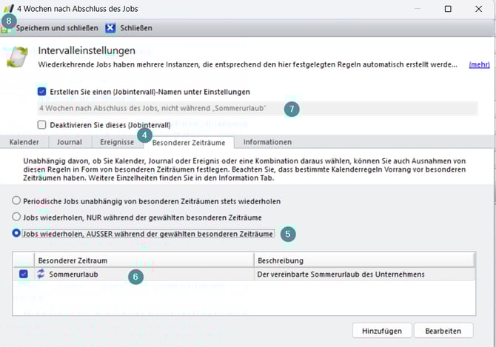Open the Informationen tab

[267, 142]
